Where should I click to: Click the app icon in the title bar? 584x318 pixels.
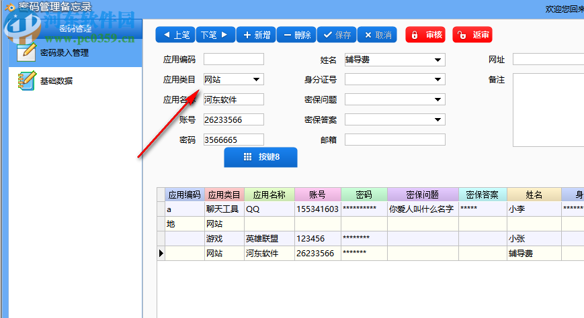click(x=10, y=7)
